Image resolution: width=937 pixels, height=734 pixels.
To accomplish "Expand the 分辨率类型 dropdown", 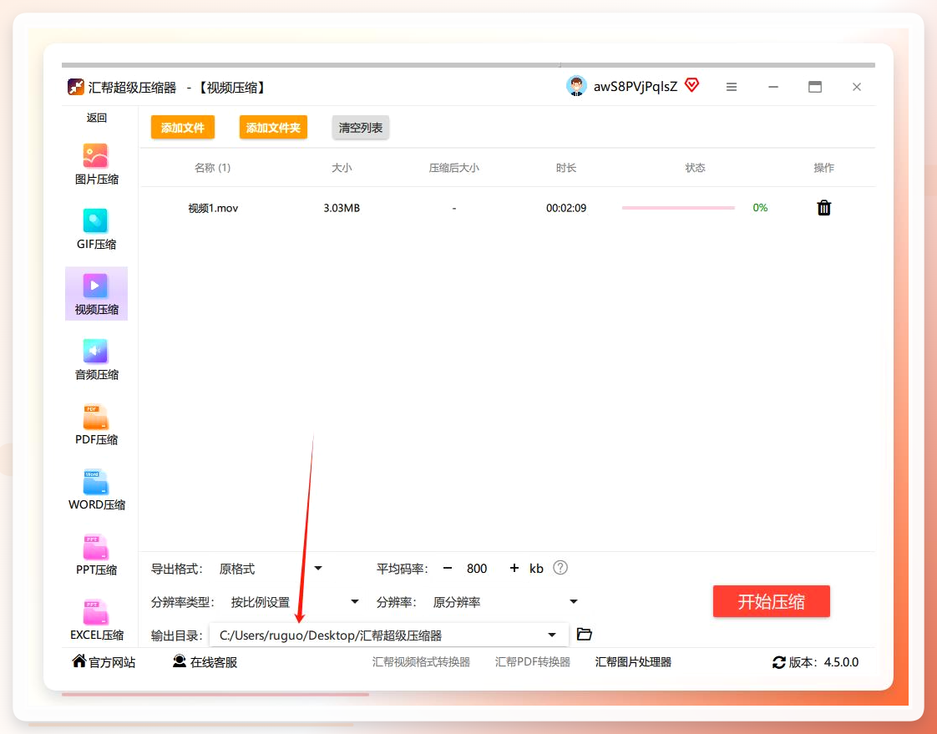I will point(354,601).
